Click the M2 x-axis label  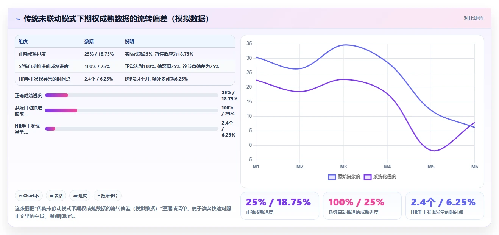click(300, 167)
